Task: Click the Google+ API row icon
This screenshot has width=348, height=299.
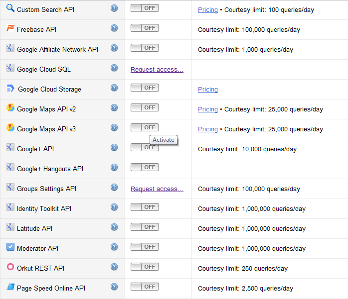Action: click(x=10, y=147)
